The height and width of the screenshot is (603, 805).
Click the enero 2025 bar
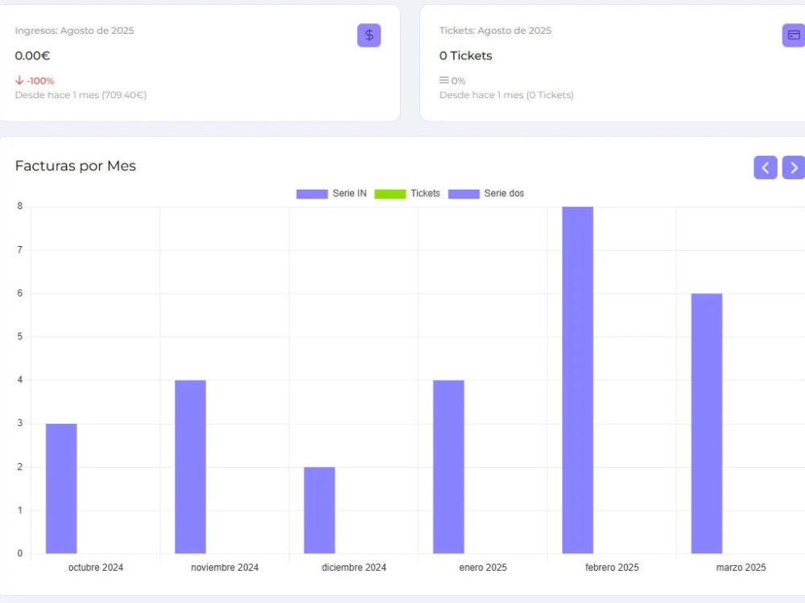click(448, 466)
